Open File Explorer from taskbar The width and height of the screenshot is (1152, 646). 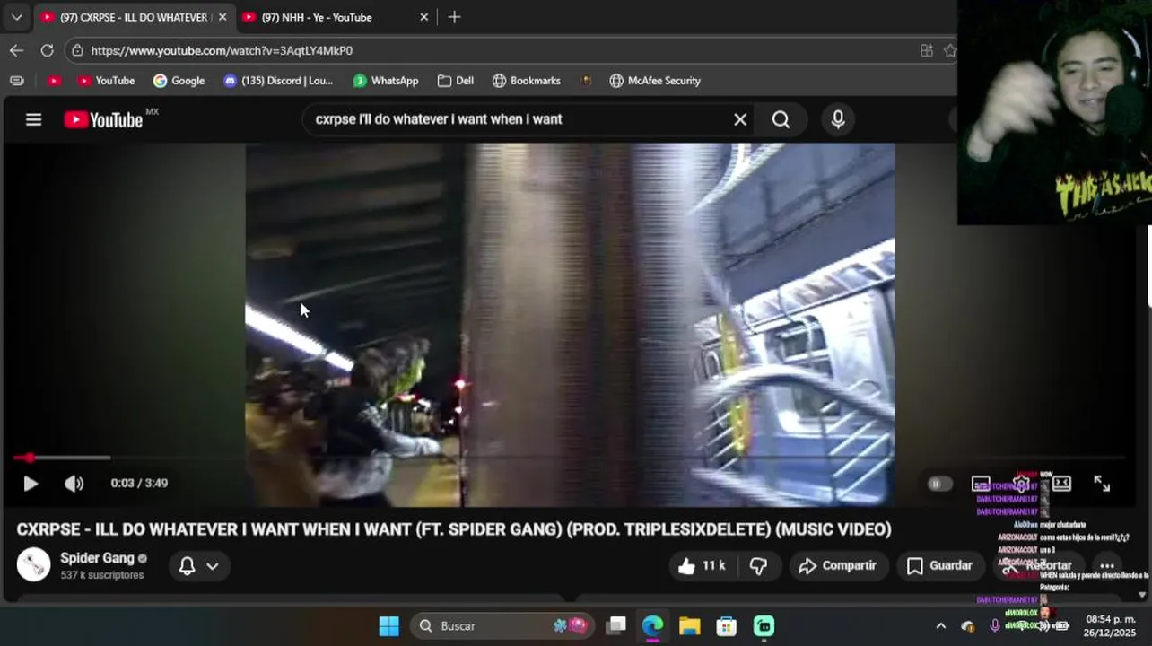(689, 625)
